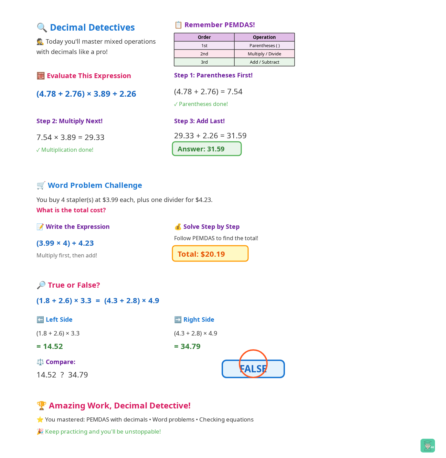Click the right side result = 34.79
446x458 pixels.
(x=187, y=347)
